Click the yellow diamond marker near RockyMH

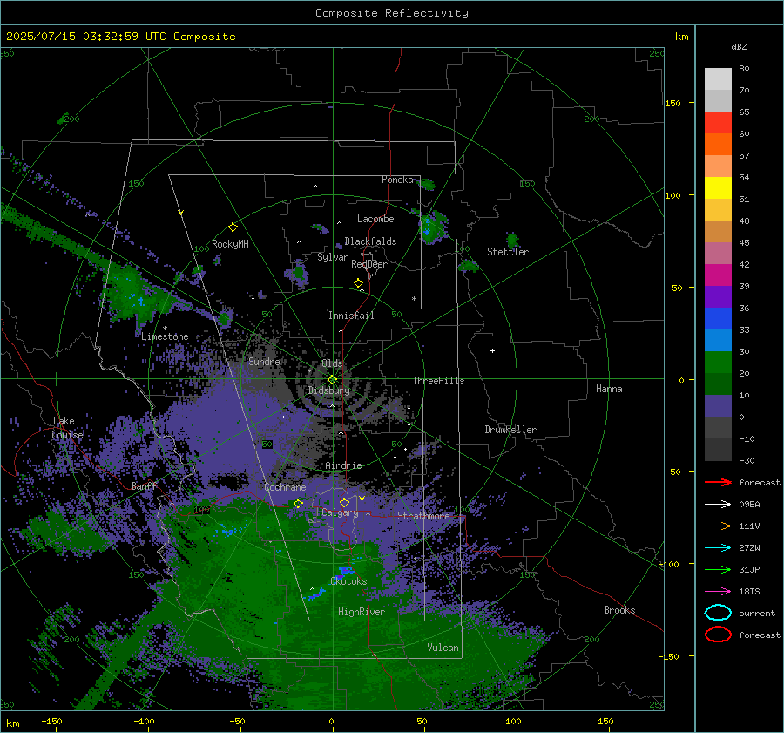click(x=233, y=227)
